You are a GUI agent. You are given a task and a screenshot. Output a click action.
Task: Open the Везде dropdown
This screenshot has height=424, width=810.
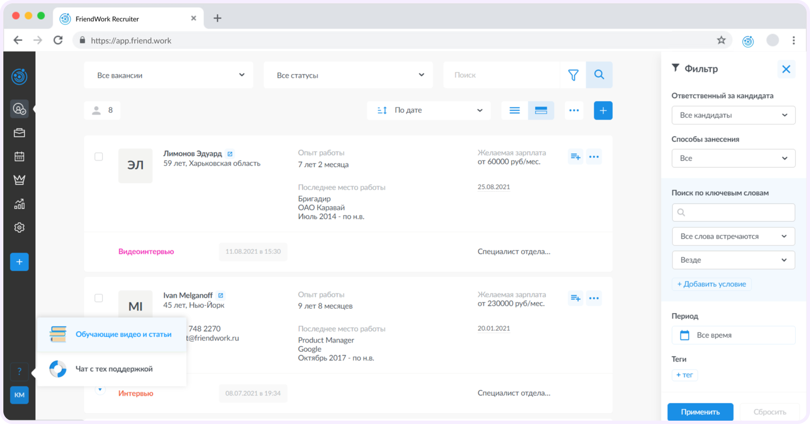pos(733,260)
